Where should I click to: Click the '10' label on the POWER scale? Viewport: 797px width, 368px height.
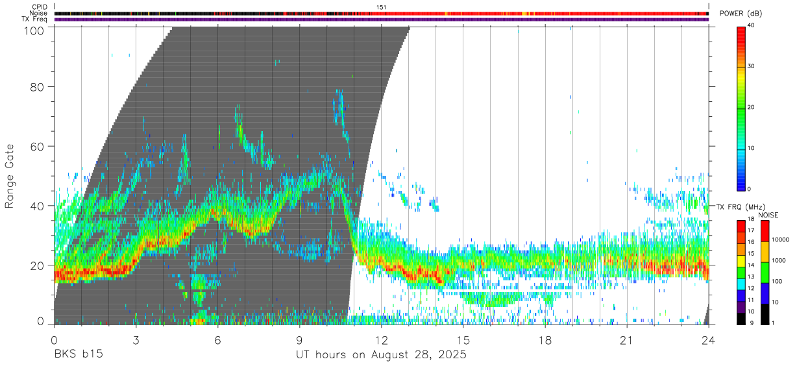[x=751, y=148]
